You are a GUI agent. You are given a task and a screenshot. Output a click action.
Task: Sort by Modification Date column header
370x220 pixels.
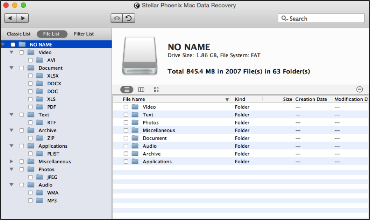(351, 99)
